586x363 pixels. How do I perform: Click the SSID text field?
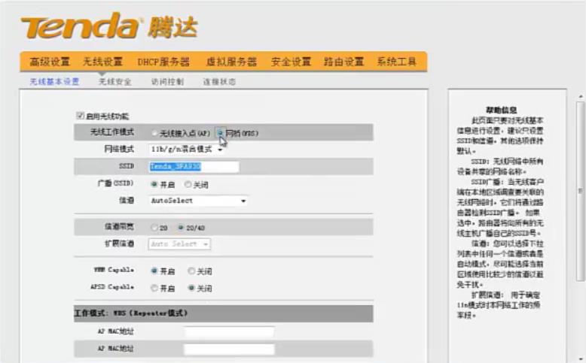click(x=194, y=167)
